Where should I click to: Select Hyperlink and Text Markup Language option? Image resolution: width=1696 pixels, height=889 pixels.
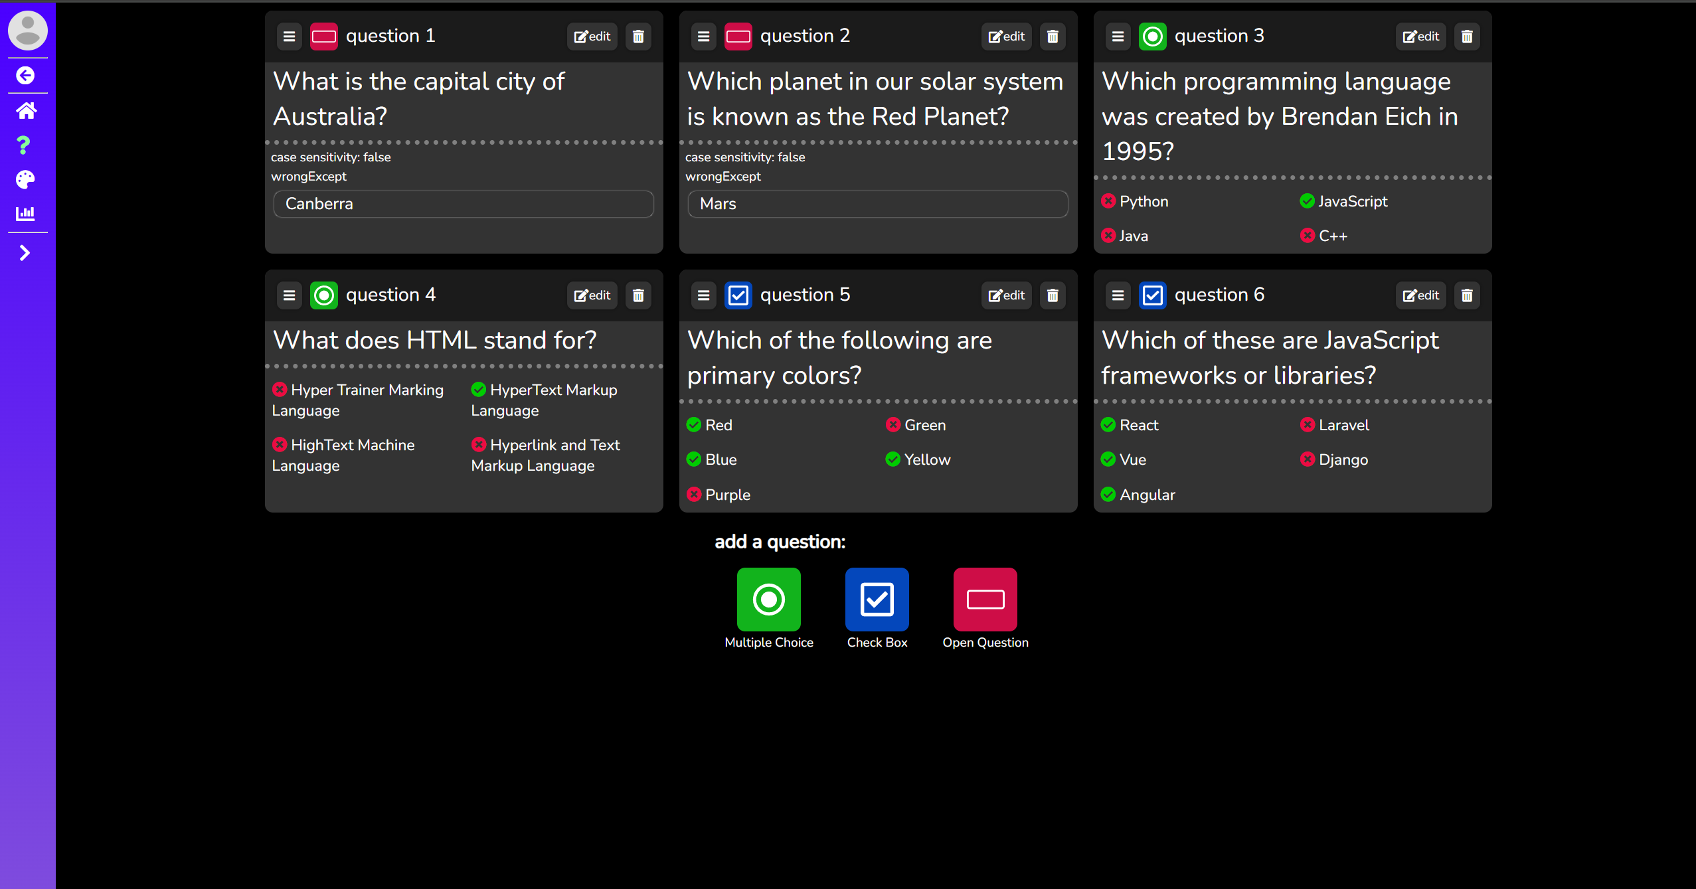[546, 455]
